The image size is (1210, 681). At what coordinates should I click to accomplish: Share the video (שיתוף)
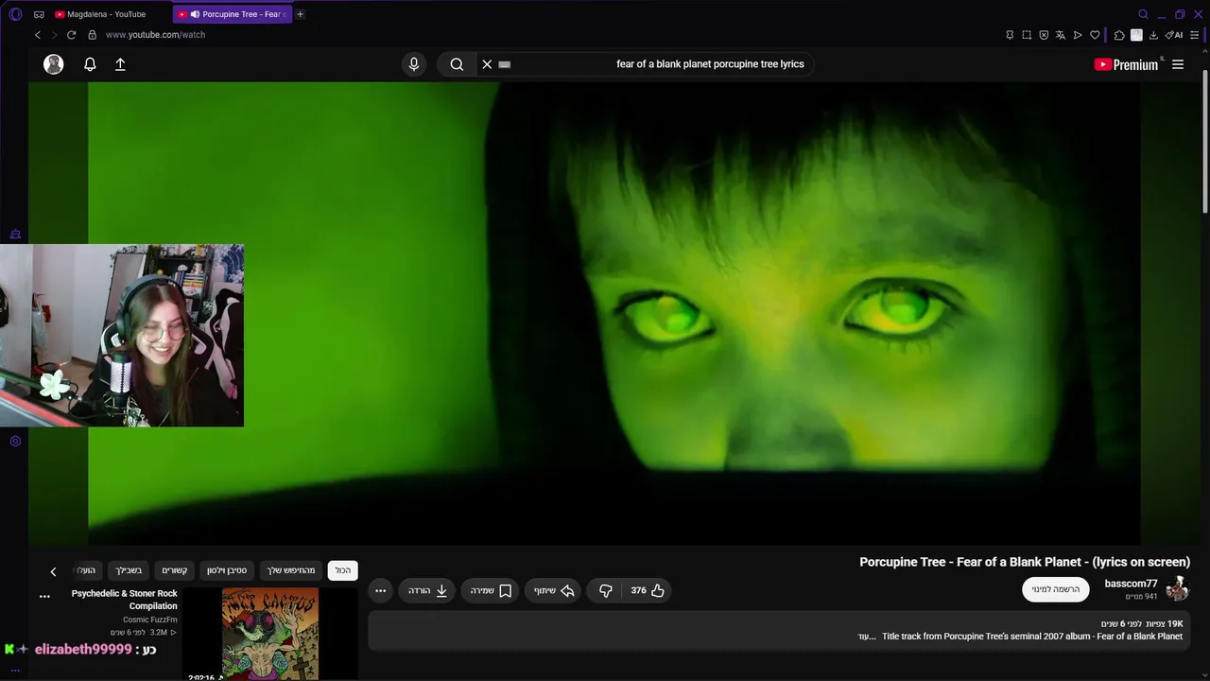coord(553,590)
